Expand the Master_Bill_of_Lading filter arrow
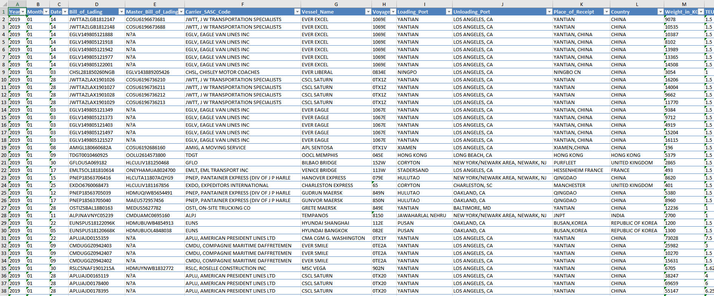The image size is (714, 296). pos(181,12)
